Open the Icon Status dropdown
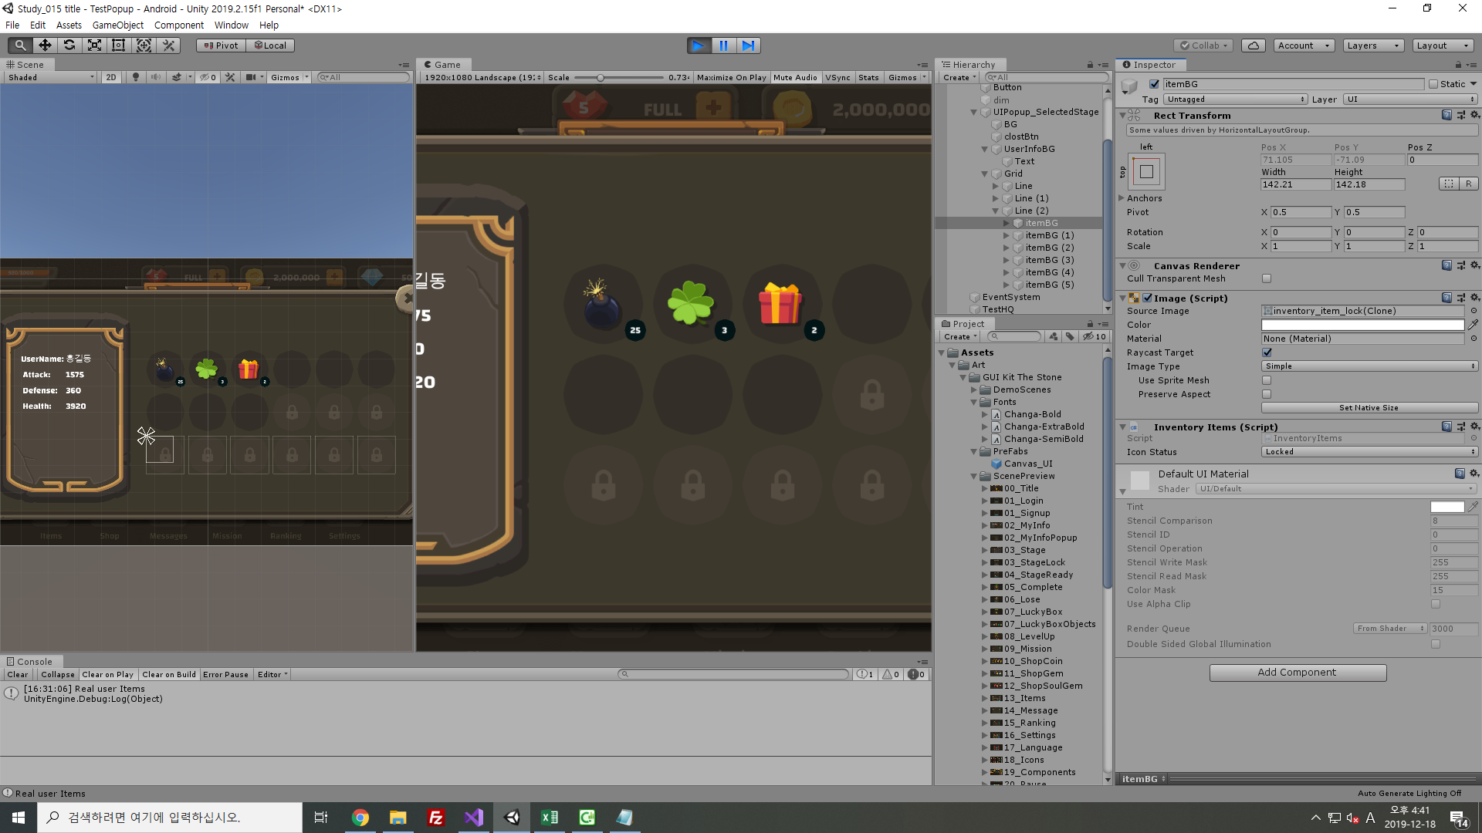Viewport: 1482px width, 833px height. 1369,452
